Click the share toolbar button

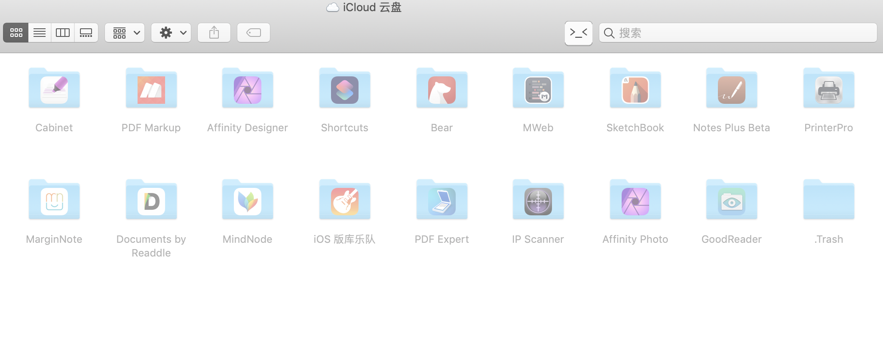point(214,33)
